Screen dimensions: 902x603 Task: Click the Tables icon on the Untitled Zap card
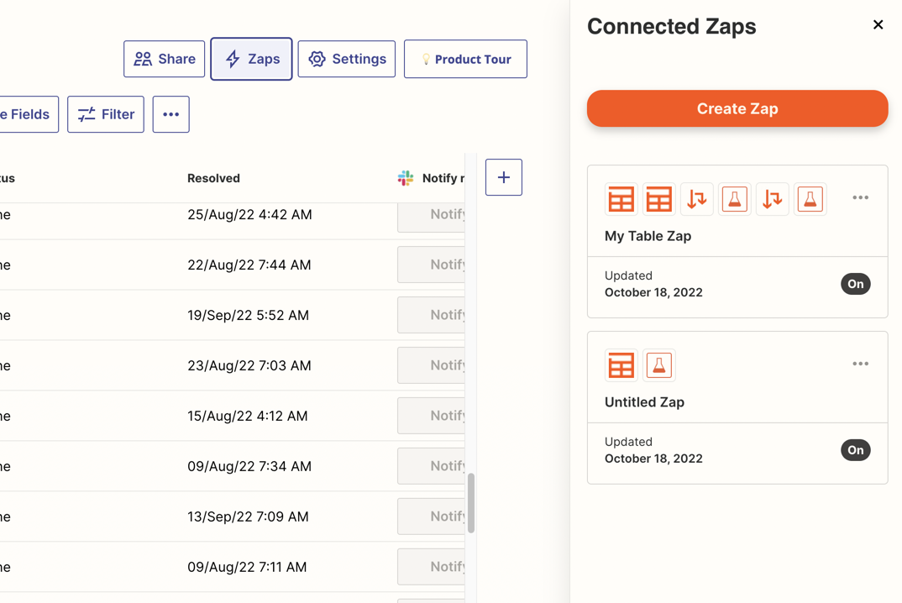coord(621,364)
